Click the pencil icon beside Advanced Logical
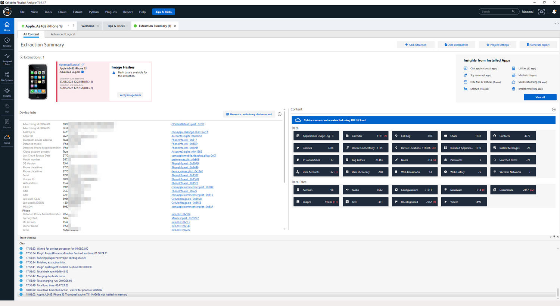This screenshot has width=560, height=306. pos(83,65)
